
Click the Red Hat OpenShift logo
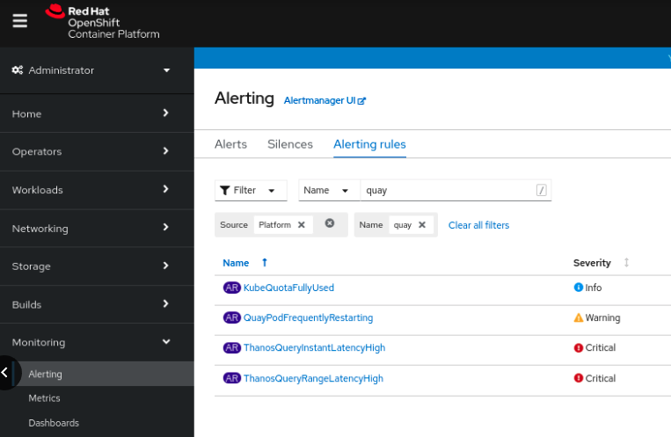pyautogui.click(x=102, y=23)
